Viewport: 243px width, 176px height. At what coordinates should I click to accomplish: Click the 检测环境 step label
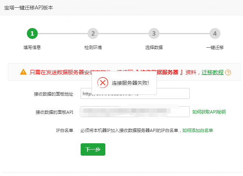93,48
